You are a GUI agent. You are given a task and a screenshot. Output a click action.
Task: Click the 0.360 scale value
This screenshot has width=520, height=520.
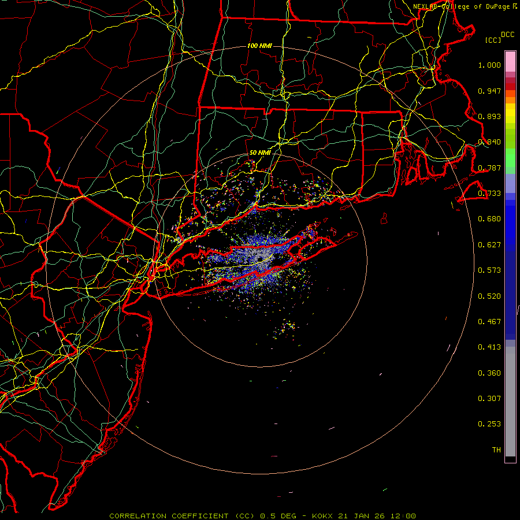tap(489, 373)
